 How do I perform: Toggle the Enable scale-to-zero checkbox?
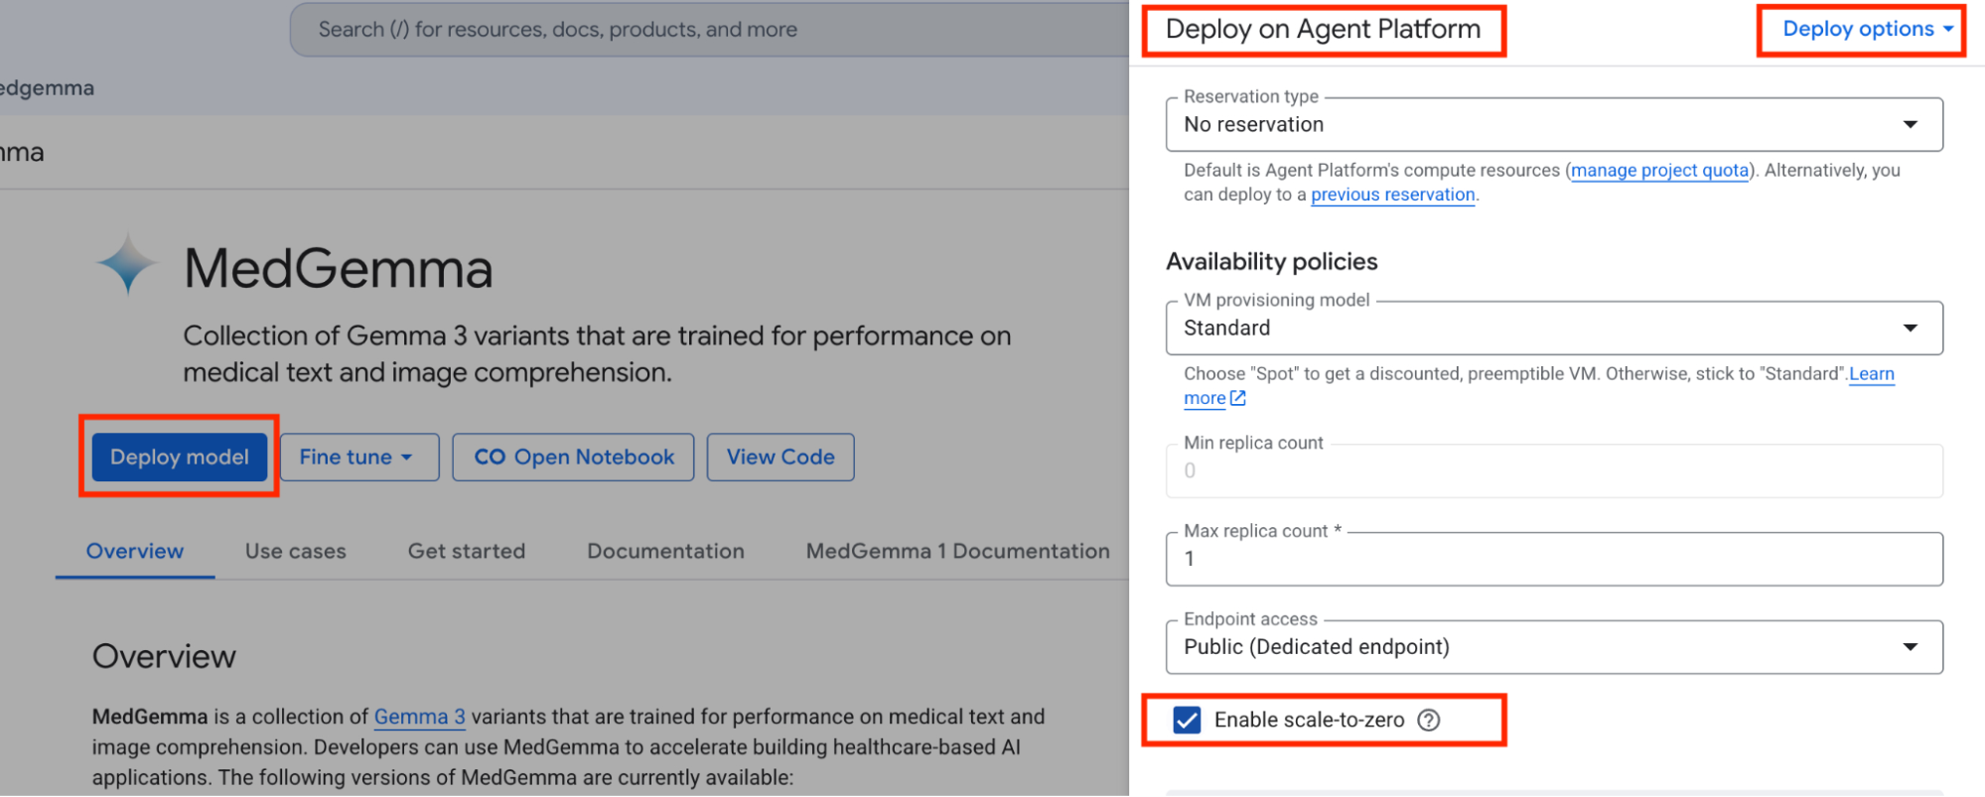[x=1187, y=721]
